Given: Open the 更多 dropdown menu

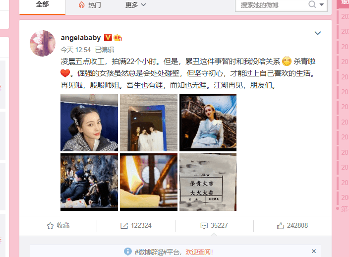Looking at the screenshot, I should click(x=135, y=4).
